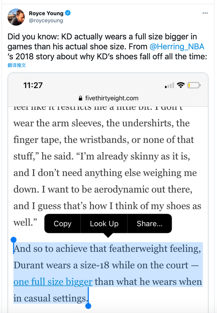Click the 翻译推文 translate tweet link
This screenshot has width=217, height=313.
click(x=17, y=65)
